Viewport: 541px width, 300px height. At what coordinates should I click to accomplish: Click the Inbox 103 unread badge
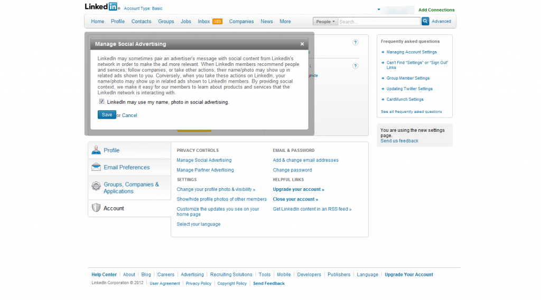pyautogui.click(x=217, y=22)
